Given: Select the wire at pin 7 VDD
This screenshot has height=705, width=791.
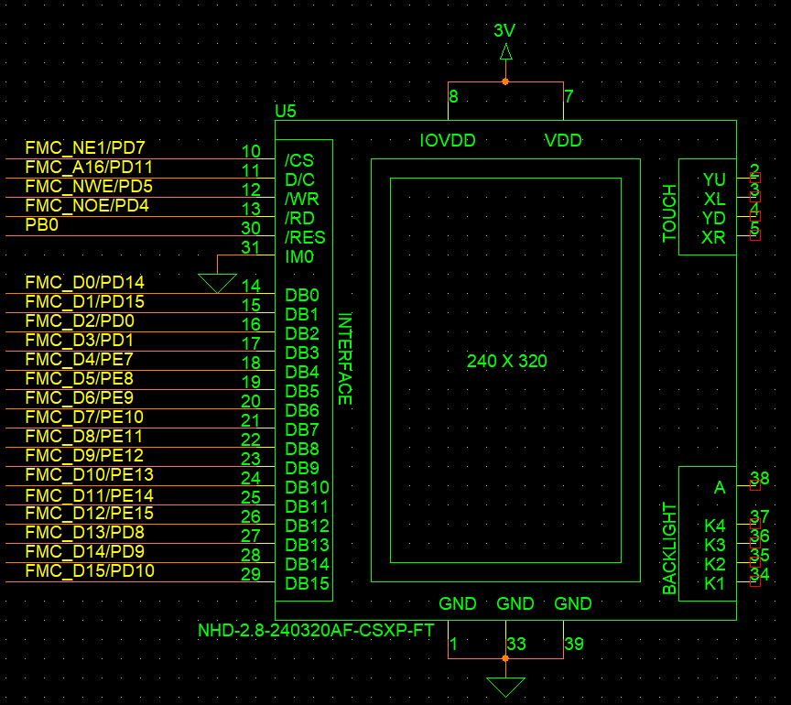Looking at the screenshot, I should click(x=563, y=101).
